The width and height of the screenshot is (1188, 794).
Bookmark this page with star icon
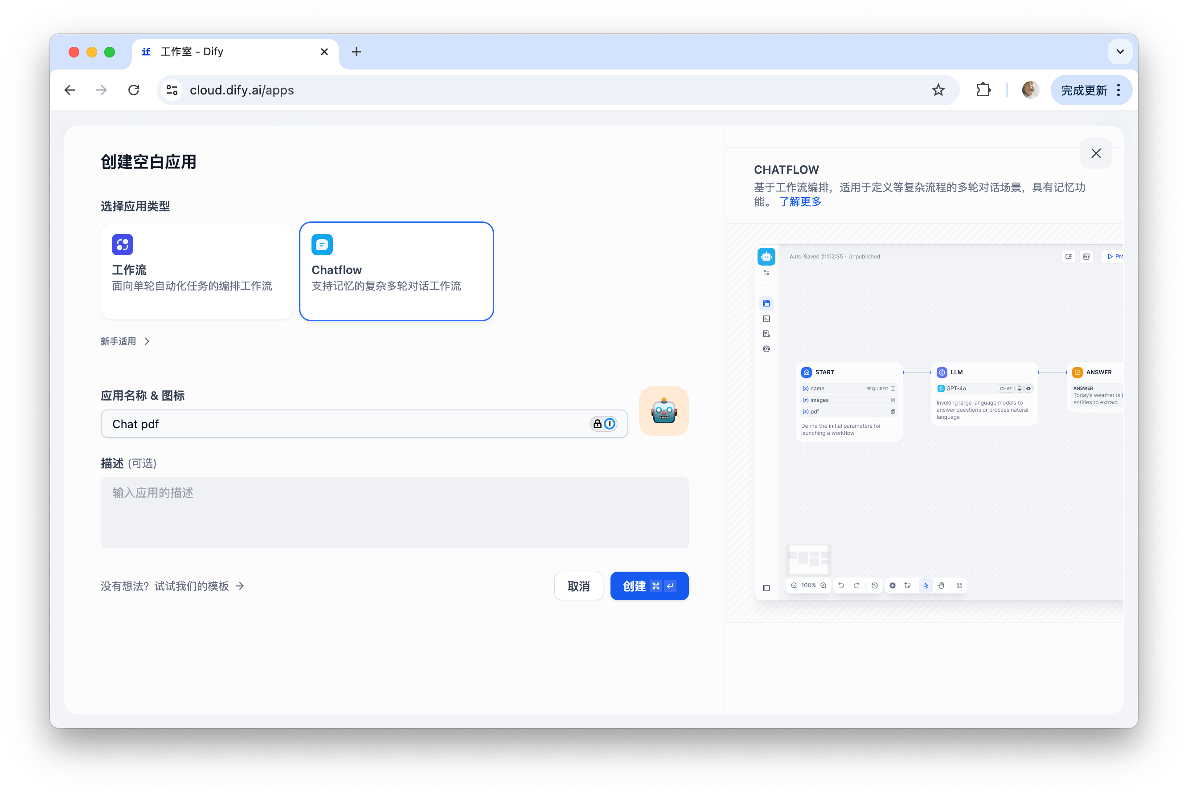click(938, 90)
